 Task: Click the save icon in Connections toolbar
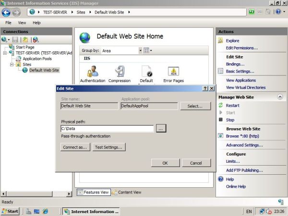coord(15,39)
